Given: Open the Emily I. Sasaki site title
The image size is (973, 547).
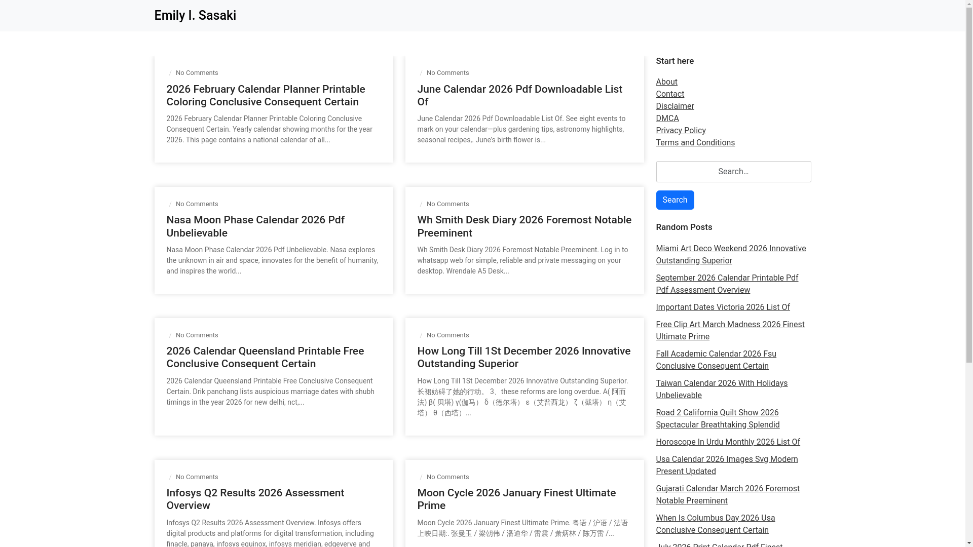Looking at the screenshot, I should click(x=195, y=15).
